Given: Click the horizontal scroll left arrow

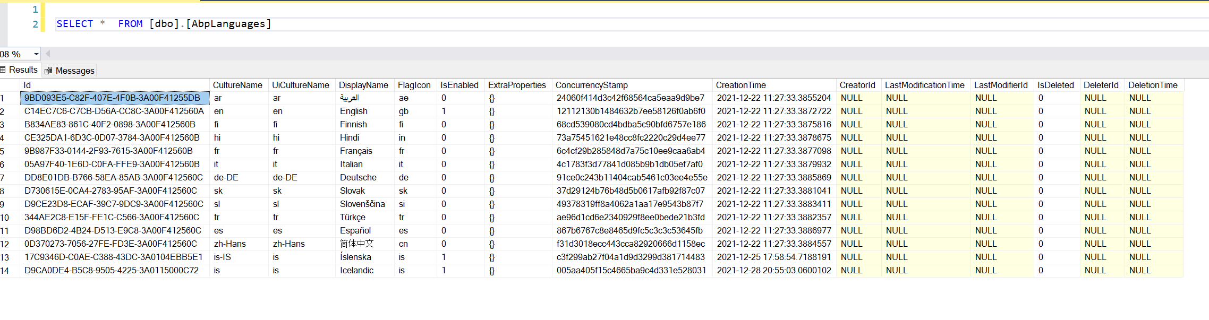Looking at the screenshot, I should [x=48, y=54].
